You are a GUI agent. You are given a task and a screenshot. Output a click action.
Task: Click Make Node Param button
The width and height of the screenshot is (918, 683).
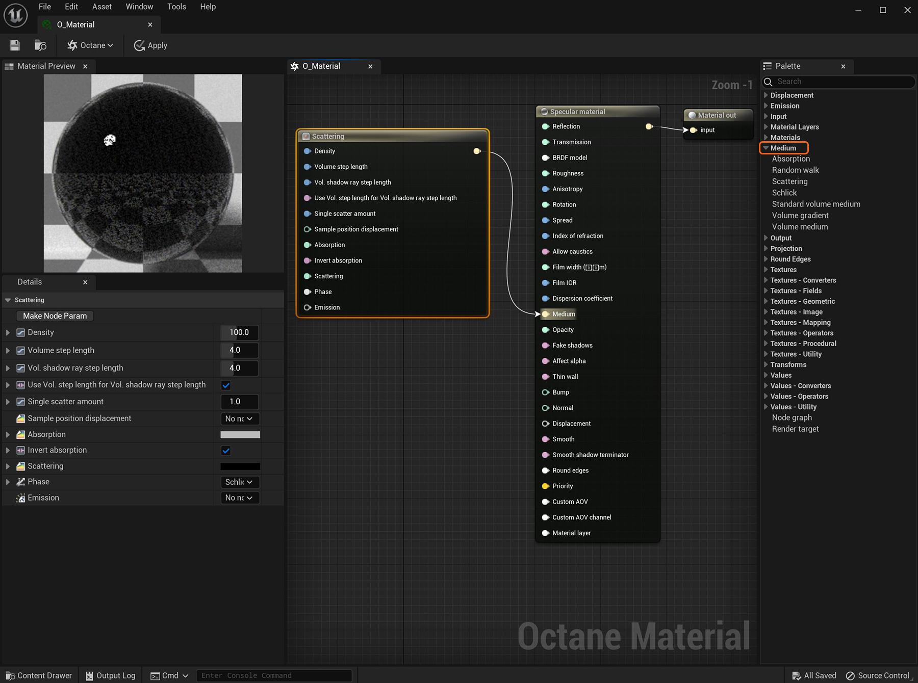(x=55, y=316)
